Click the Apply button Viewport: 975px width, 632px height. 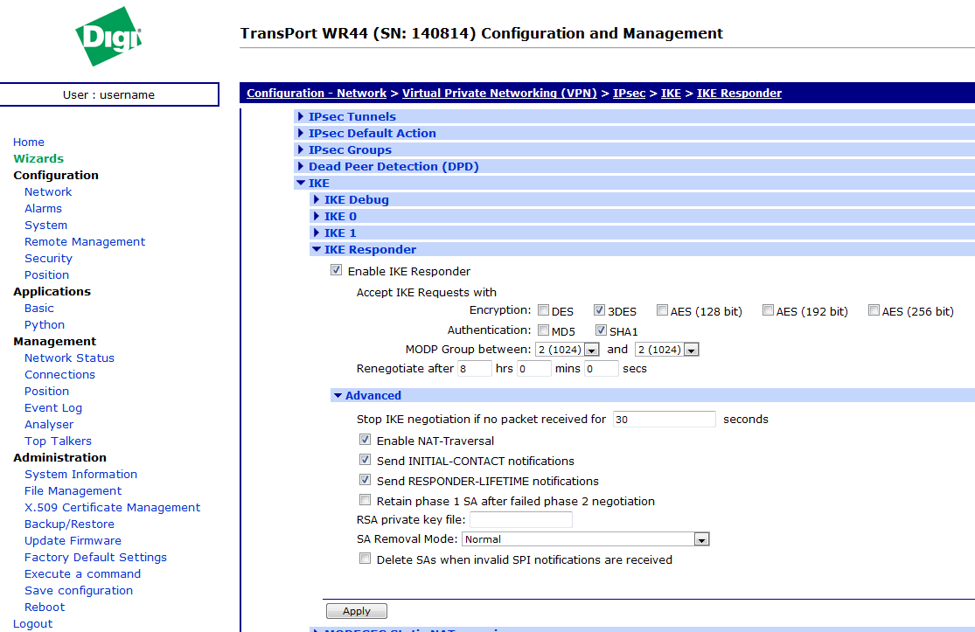tap(356, 611)
